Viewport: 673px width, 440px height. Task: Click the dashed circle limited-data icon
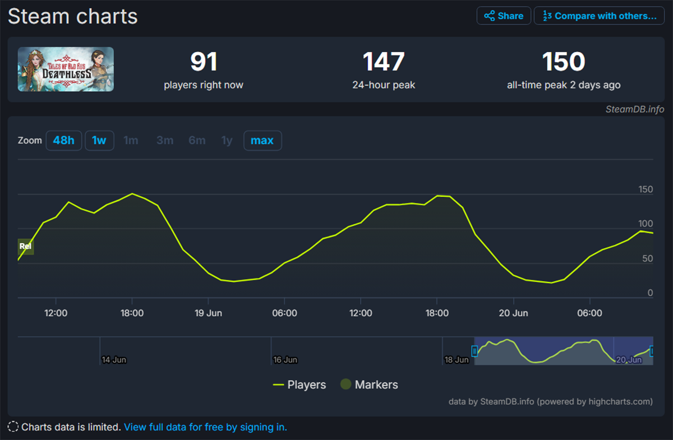point(13,427)
